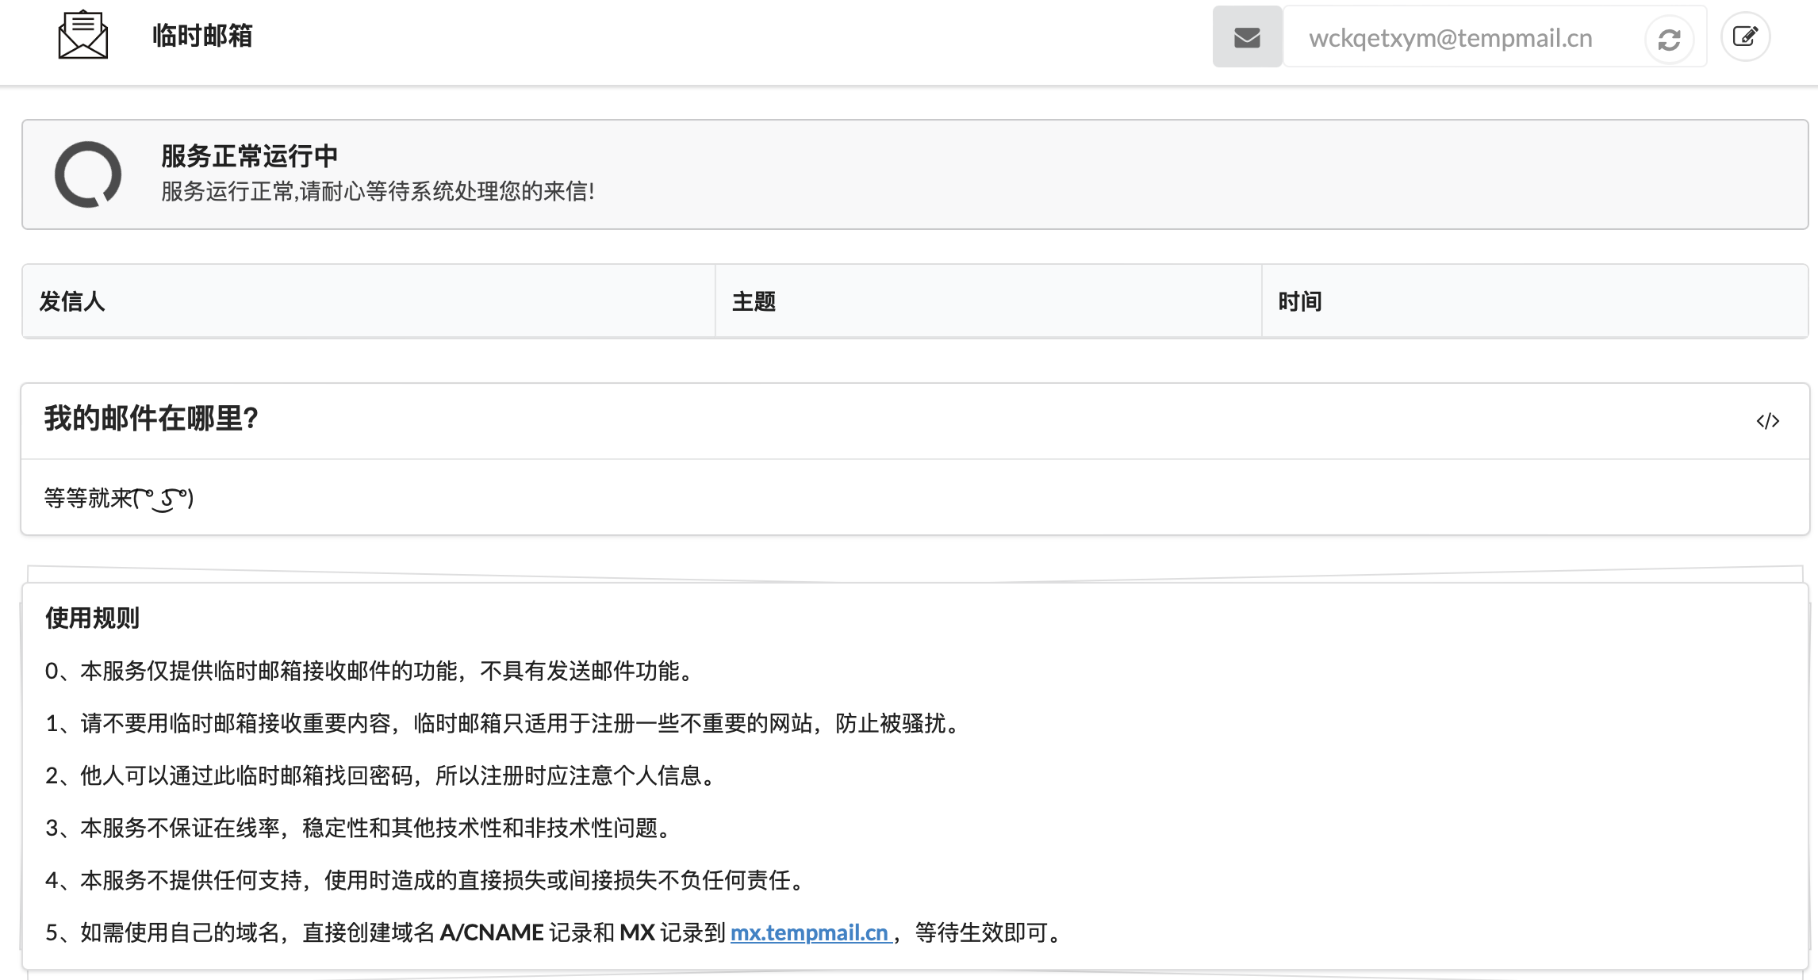This screenshot has height=980, width=1818.
Task: Select the 主题 column header
Action: click(x=754, y=301)
